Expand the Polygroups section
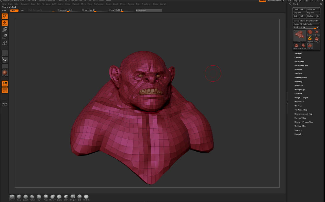This screenshot has height=202, width=325. pyautogui.click(x=300, y=90)
